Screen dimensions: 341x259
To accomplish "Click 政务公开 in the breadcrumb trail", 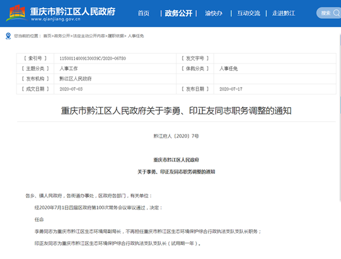I will (x=62, y=36).
